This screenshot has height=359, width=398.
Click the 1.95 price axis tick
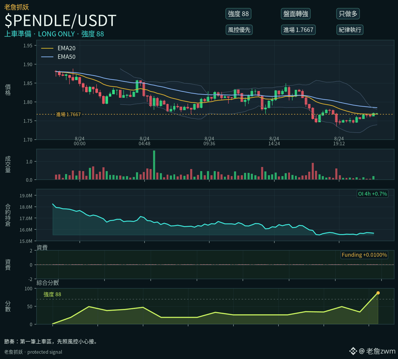(x=28, y=46)
